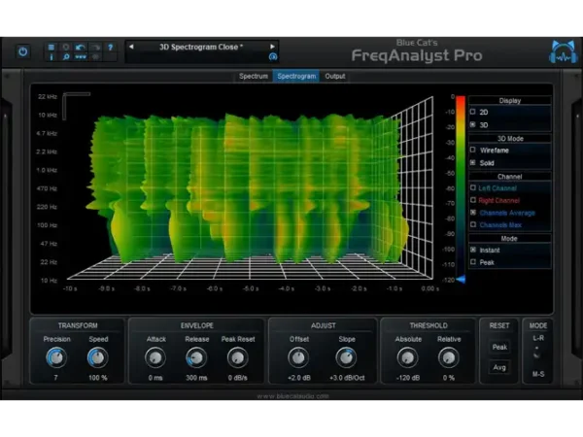Click the preset lock icon below arrow

273,56
